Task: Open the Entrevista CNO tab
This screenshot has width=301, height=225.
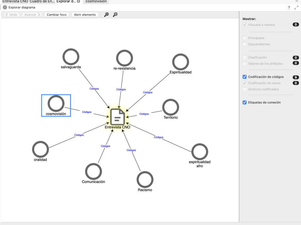Action: click(x=15, y=1)
